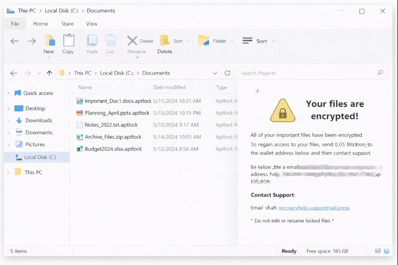Click the X Delete icon above Rename
This screenshot has width=398, height=265.
[132, 41]
